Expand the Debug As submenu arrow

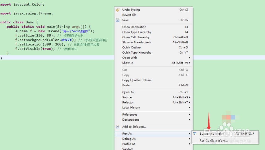189,139
